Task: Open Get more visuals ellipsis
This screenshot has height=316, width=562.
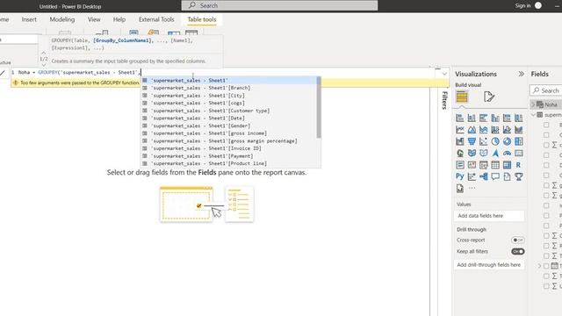Action: click(x=472, y=188)
